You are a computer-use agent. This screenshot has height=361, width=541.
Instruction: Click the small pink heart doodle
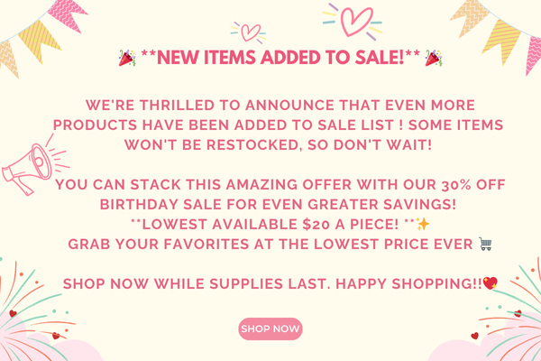pos(249,32)
